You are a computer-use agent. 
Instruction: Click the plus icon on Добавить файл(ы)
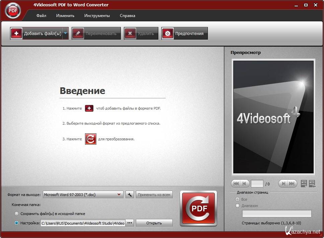[16, 33]
